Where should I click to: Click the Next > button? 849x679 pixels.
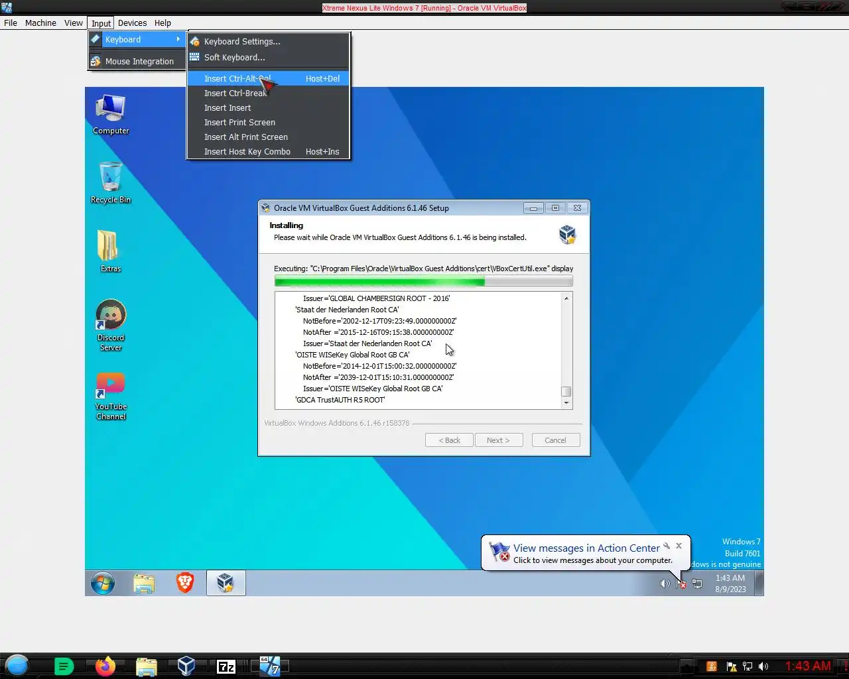click(x=499, y=440)
